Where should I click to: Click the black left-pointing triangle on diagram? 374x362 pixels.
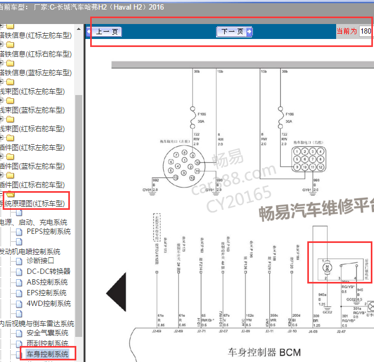point(117,292)
